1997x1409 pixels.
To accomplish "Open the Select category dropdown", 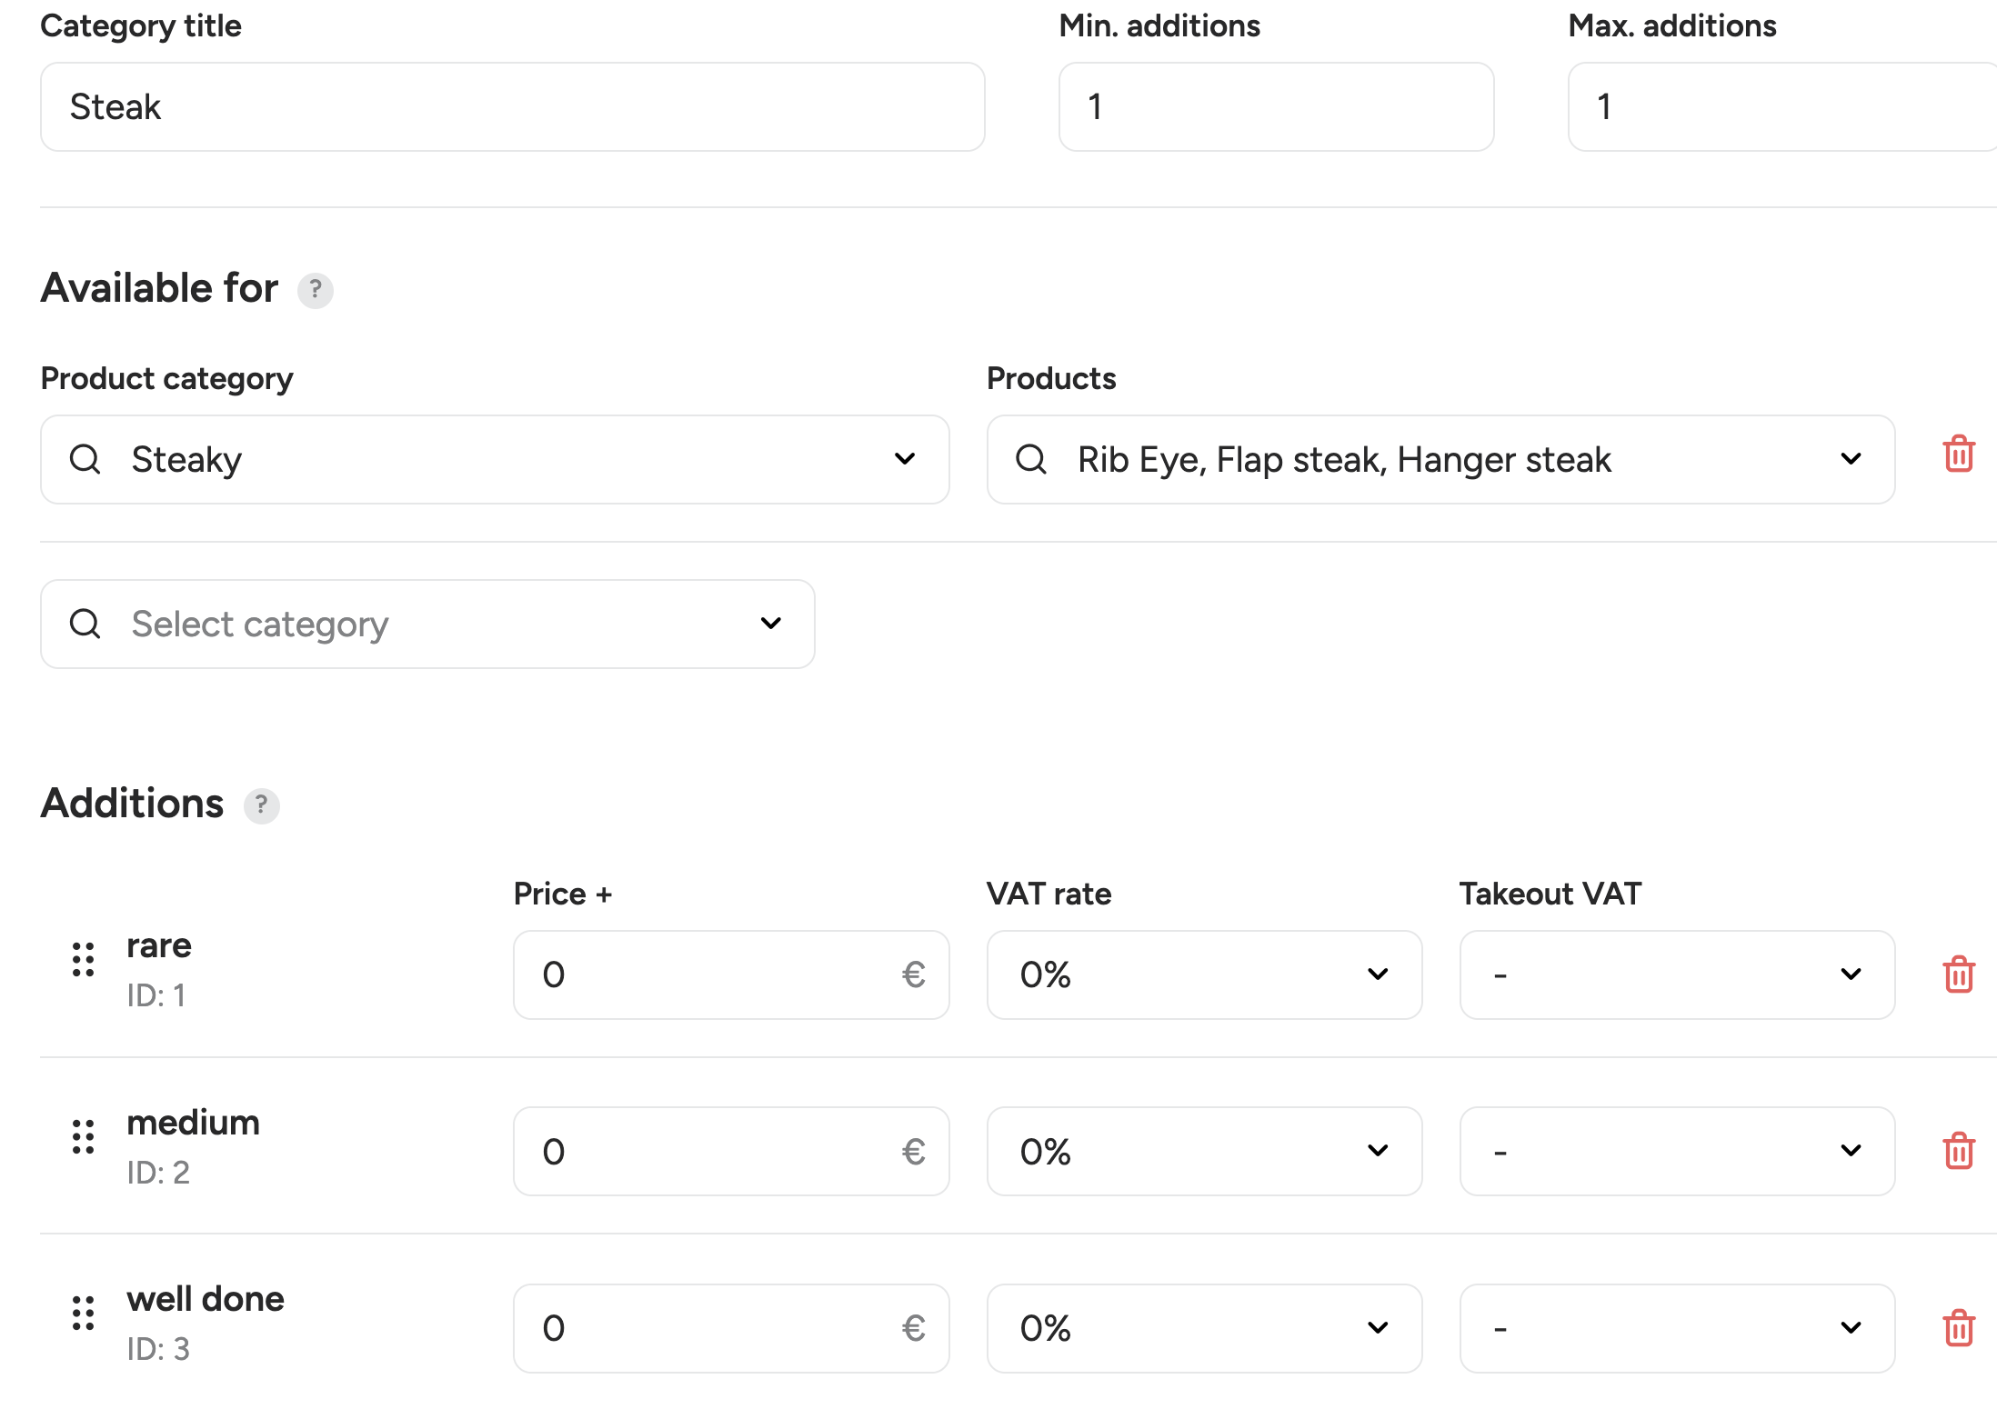I will 427,625.
